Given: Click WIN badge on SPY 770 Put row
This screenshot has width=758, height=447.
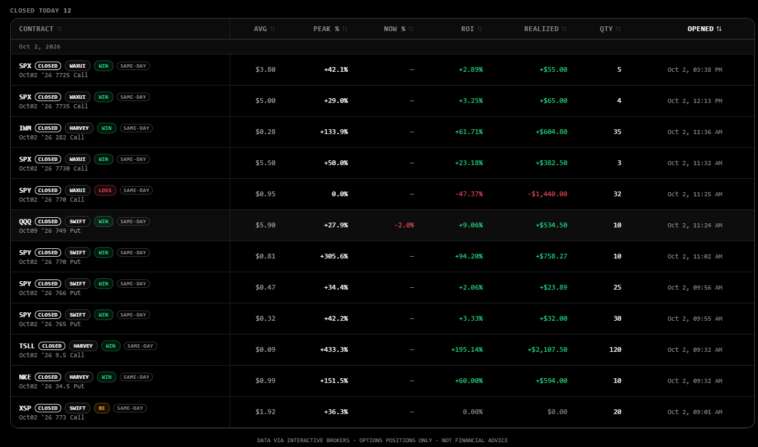Looking at the screenshot, I should point(104,253).
